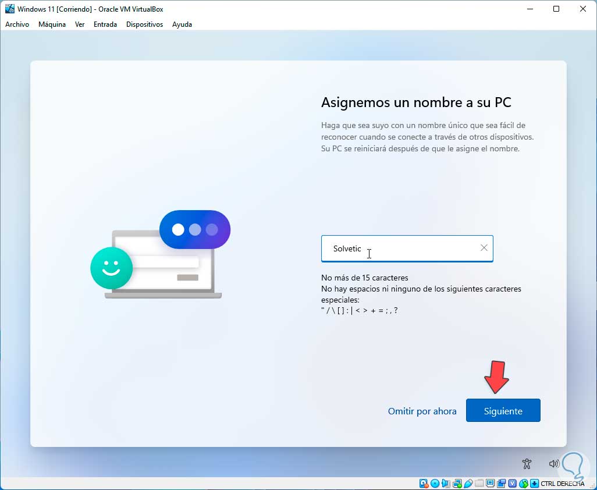Open the Entrada menu

pyautogui.click(x=105, y=24)
